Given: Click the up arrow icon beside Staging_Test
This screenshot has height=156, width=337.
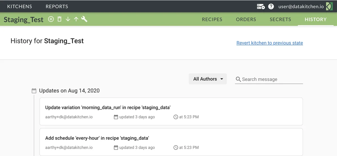Looking at the screenshot, I should point(76,19).
